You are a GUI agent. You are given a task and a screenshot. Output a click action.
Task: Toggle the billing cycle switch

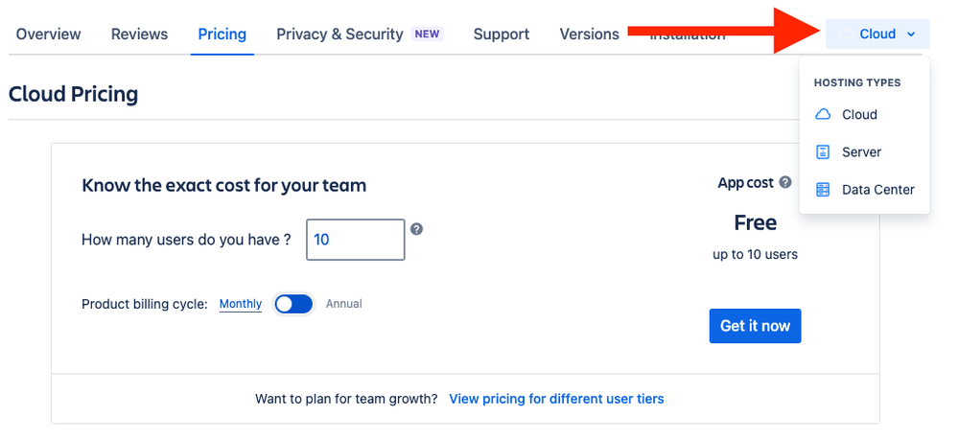pos(293,304)
